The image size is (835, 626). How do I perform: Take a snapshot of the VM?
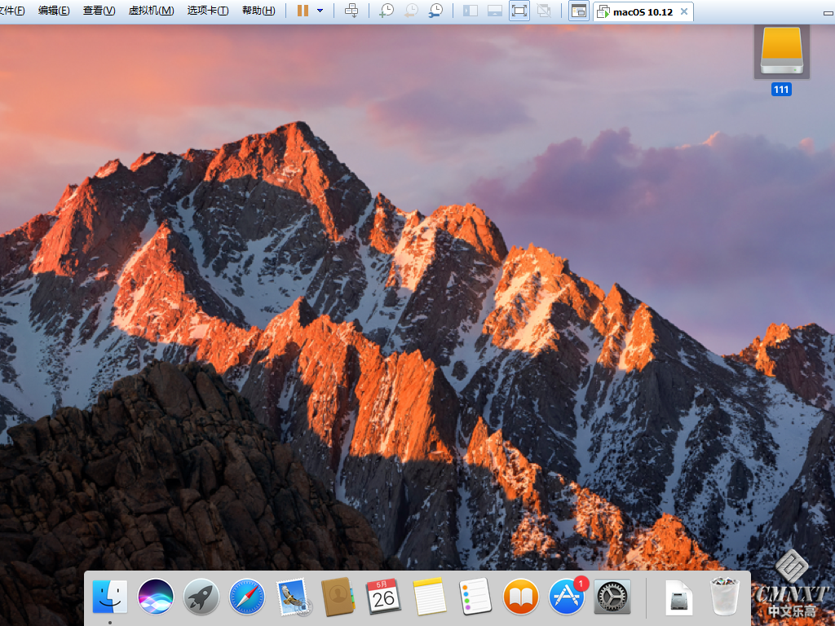(387, 11)
